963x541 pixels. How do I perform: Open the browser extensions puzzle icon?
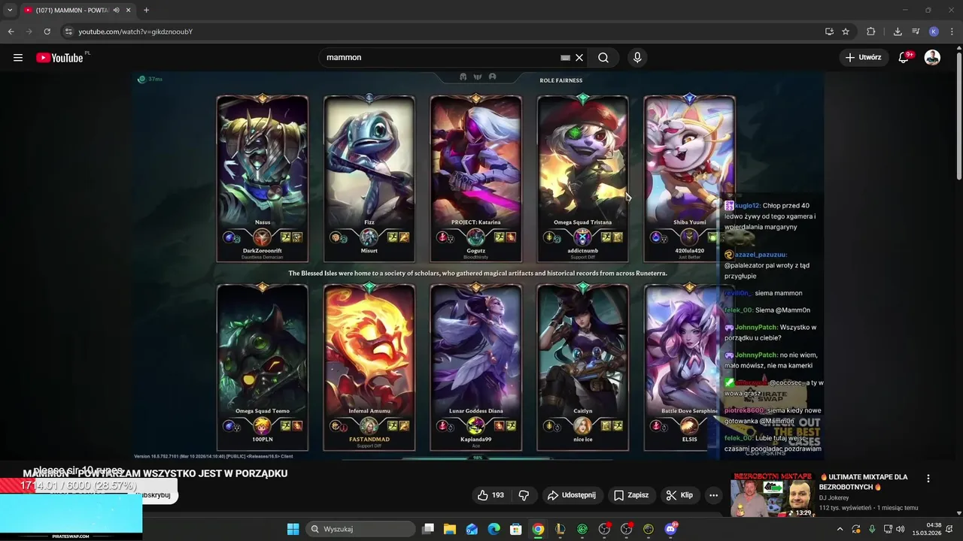(870, 32)
